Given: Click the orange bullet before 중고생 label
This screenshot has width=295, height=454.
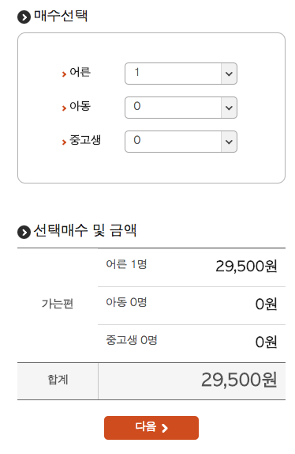Looking at the screenshot, I should tap(64, 142).
